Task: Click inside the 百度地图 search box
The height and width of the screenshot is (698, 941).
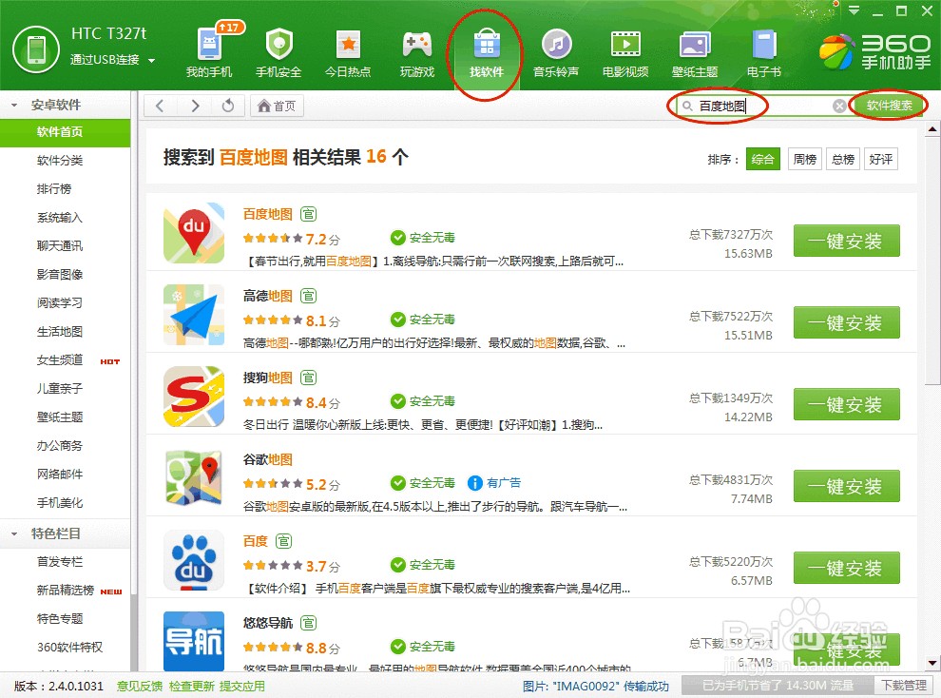Action: coord(722,106)
